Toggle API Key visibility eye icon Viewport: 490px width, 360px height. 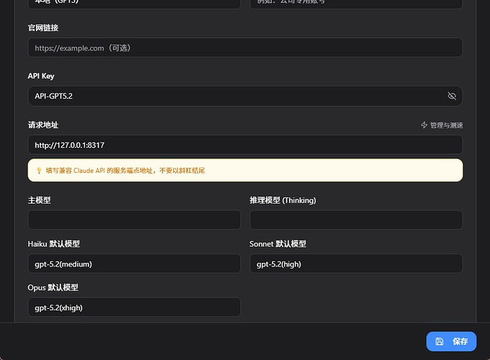pyautogui.click(x=452, y=96)
